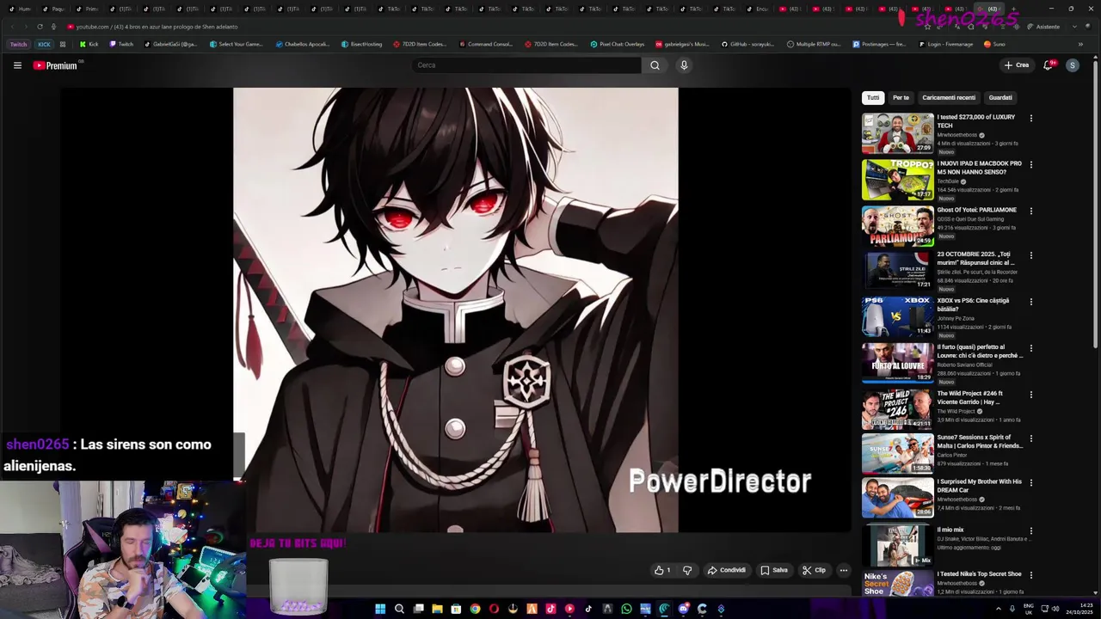Open Microsoft Store from the taskbar
Image resolution: width=1101 pixels, height=619 pixels.
456,609
